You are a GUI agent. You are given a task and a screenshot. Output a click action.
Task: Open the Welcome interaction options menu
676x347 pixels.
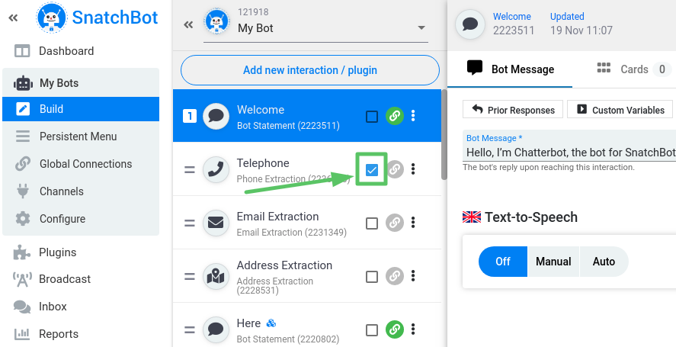click(x=413, y=116)
